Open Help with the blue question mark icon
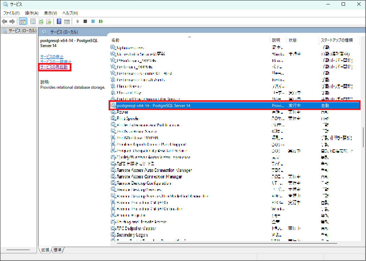Image resolution: width=366 pixels, height=261 pixels. tap(59, 21)
